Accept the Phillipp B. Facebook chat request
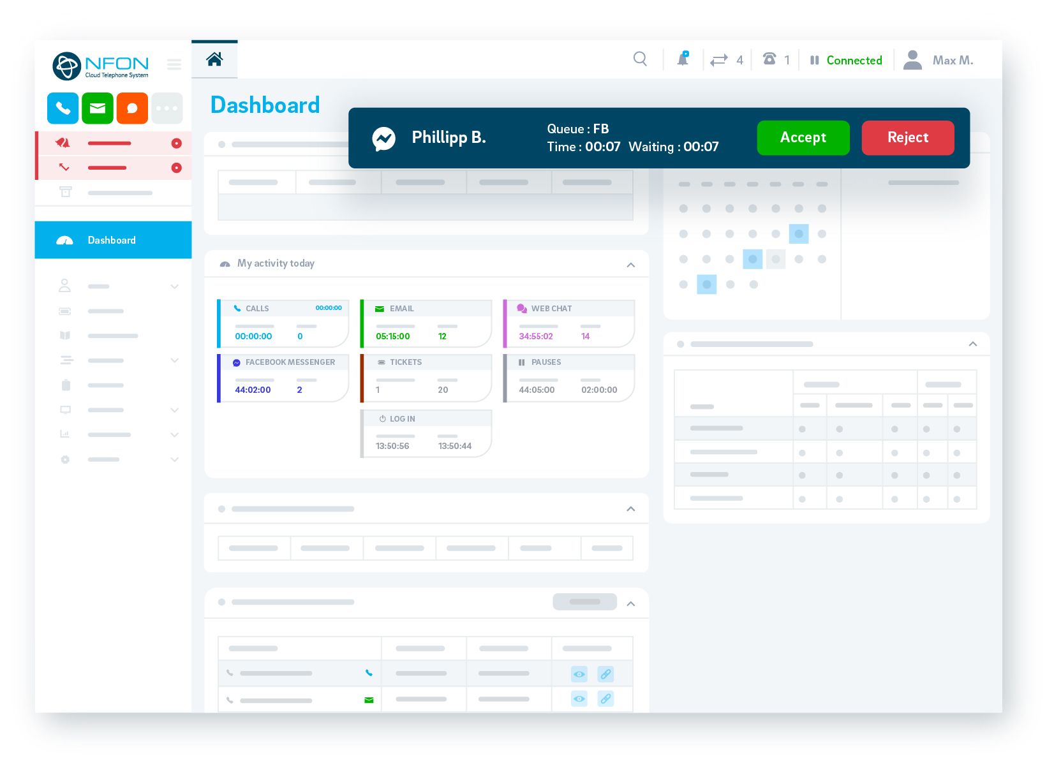This screenshot has height=768, width=1054. tap(803, 138)
